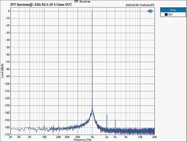
Task: Click the 1 kHz fundamental peak top
Action: 92,11
